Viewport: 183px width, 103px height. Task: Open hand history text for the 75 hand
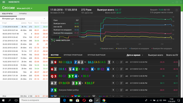[121, 90]
